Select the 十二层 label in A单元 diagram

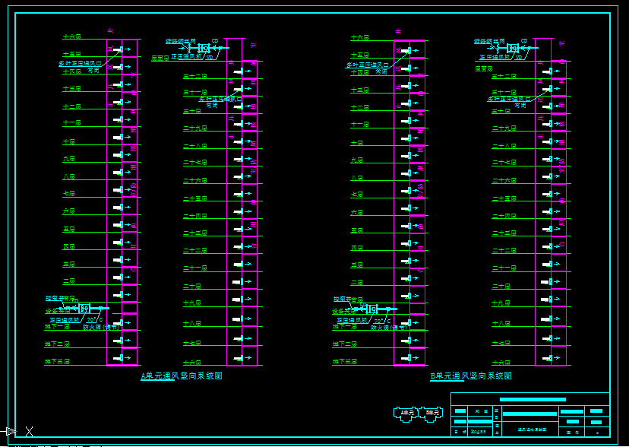72,106
